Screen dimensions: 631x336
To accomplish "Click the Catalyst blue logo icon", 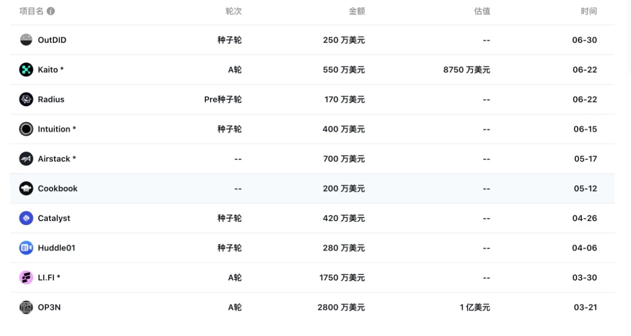I will click(26, 218).
